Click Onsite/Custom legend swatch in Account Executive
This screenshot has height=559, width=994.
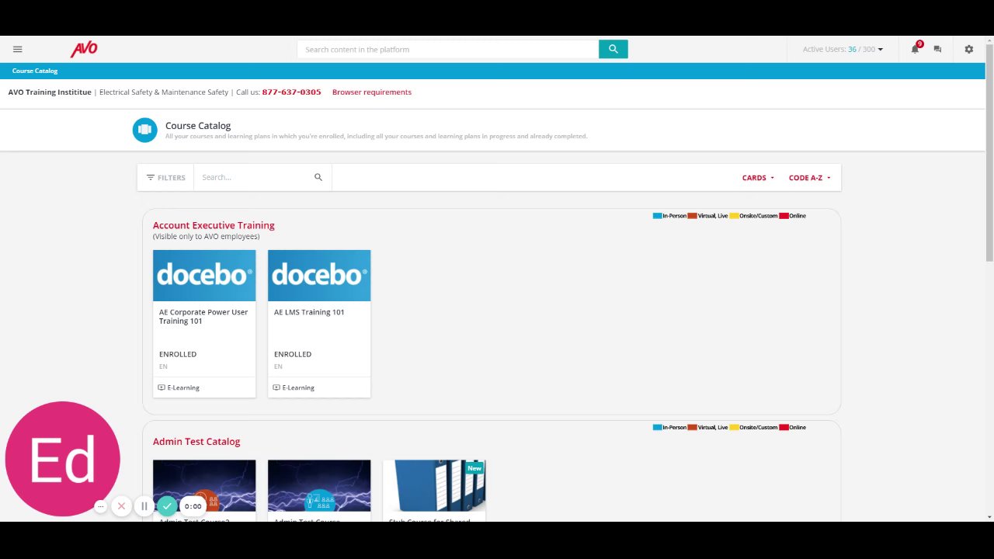(734, 216)
